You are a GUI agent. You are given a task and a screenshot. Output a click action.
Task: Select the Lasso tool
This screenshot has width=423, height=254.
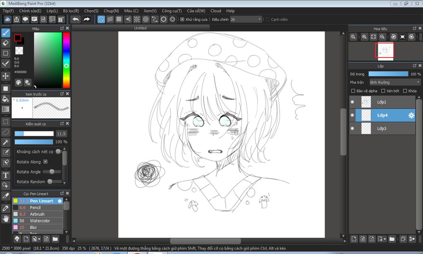pyautogui.click(x=6, y=132)
